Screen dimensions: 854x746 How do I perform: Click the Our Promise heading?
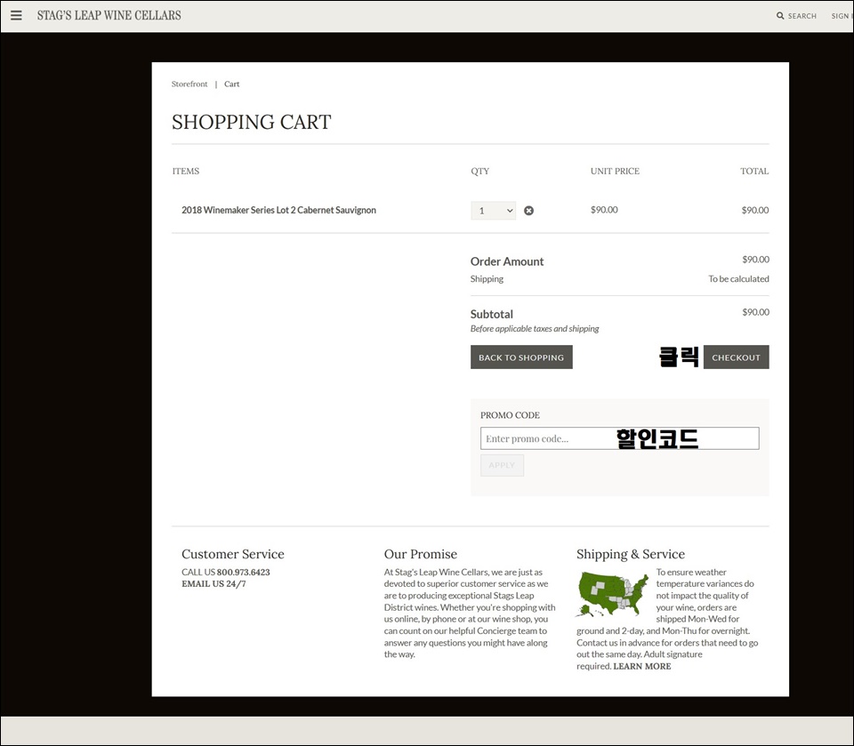[x=421, y=554]
